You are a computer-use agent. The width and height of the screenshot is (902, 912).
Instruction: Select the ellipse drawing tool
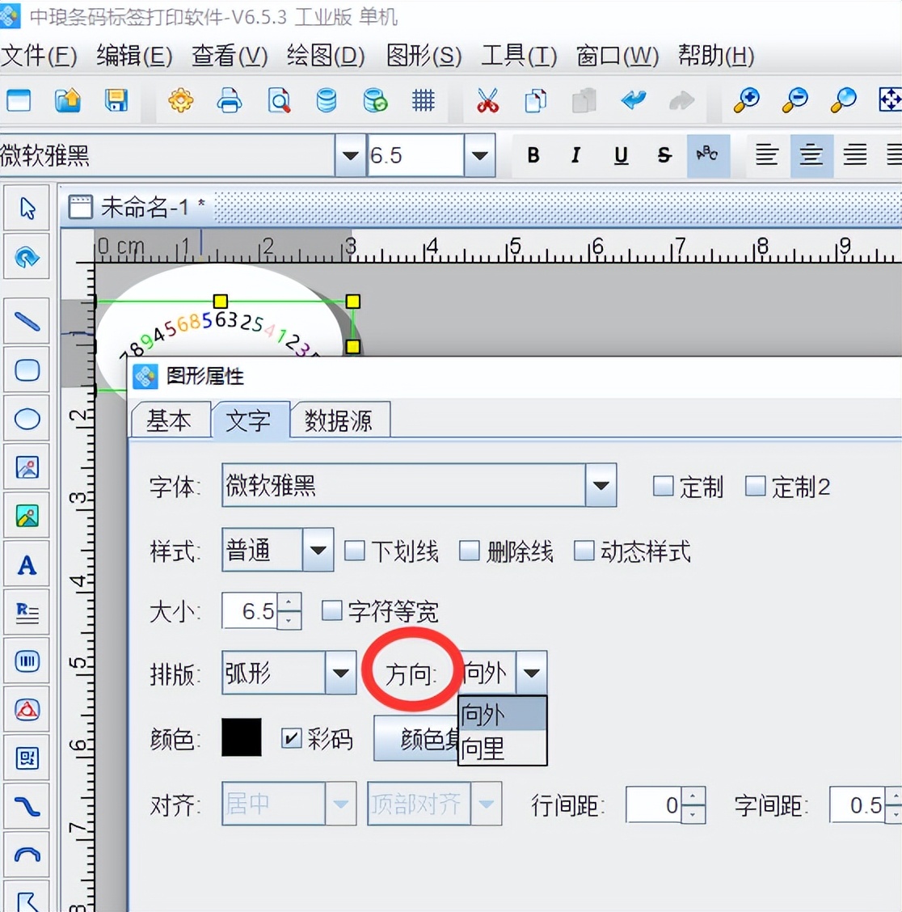27,419
